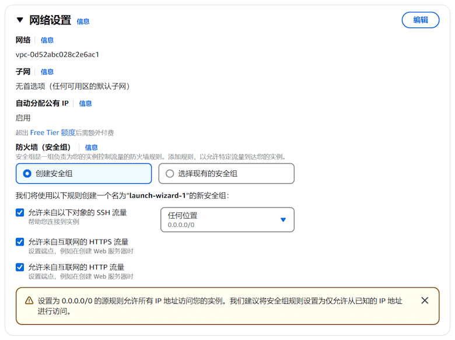Open 信息 link next to 网络 label

click(x=47, y=40)
